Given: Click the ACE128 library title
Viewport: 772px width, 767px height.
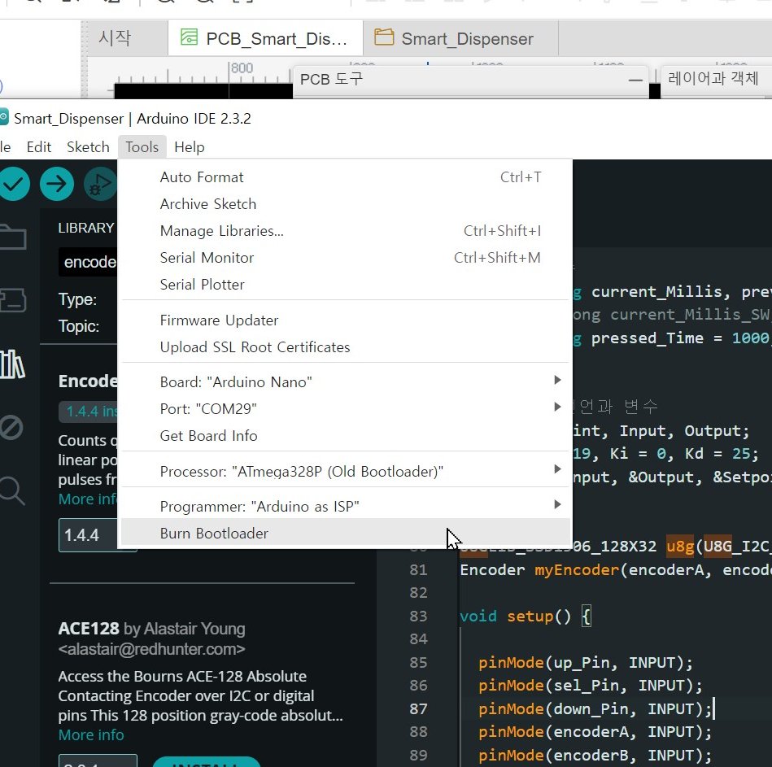Looking at the screenshot, I should 89,629.
